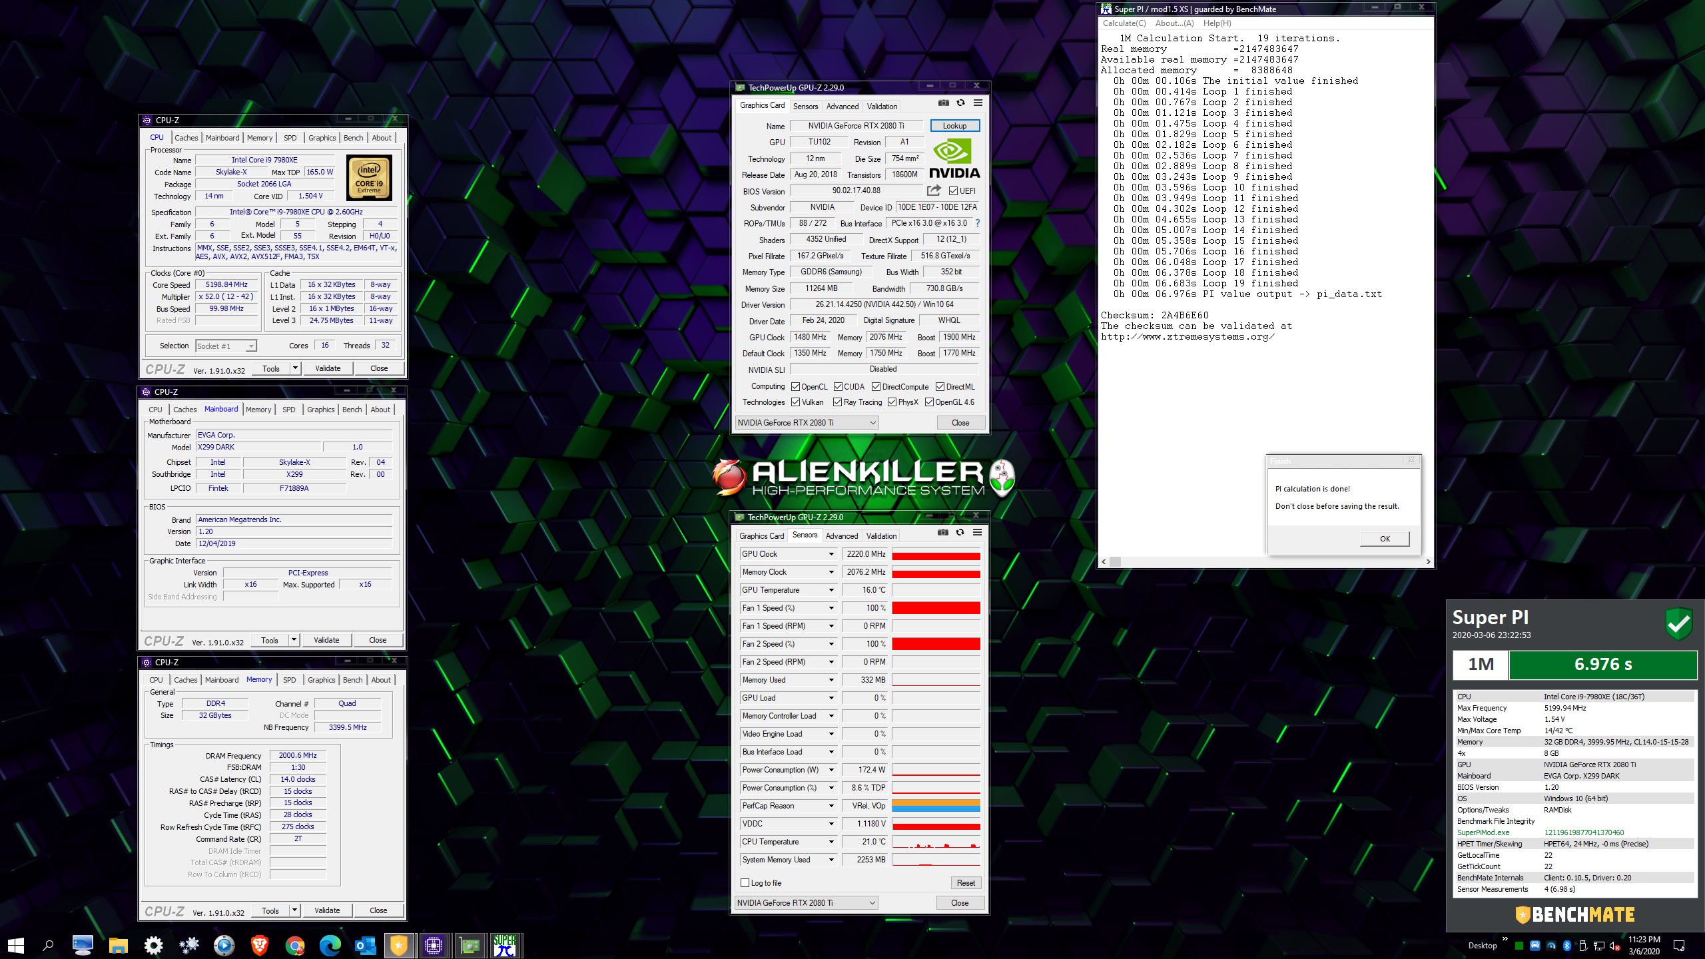Enable the Log to file checkbox
Screen dimensions: 1705x959
click(745, 883)
